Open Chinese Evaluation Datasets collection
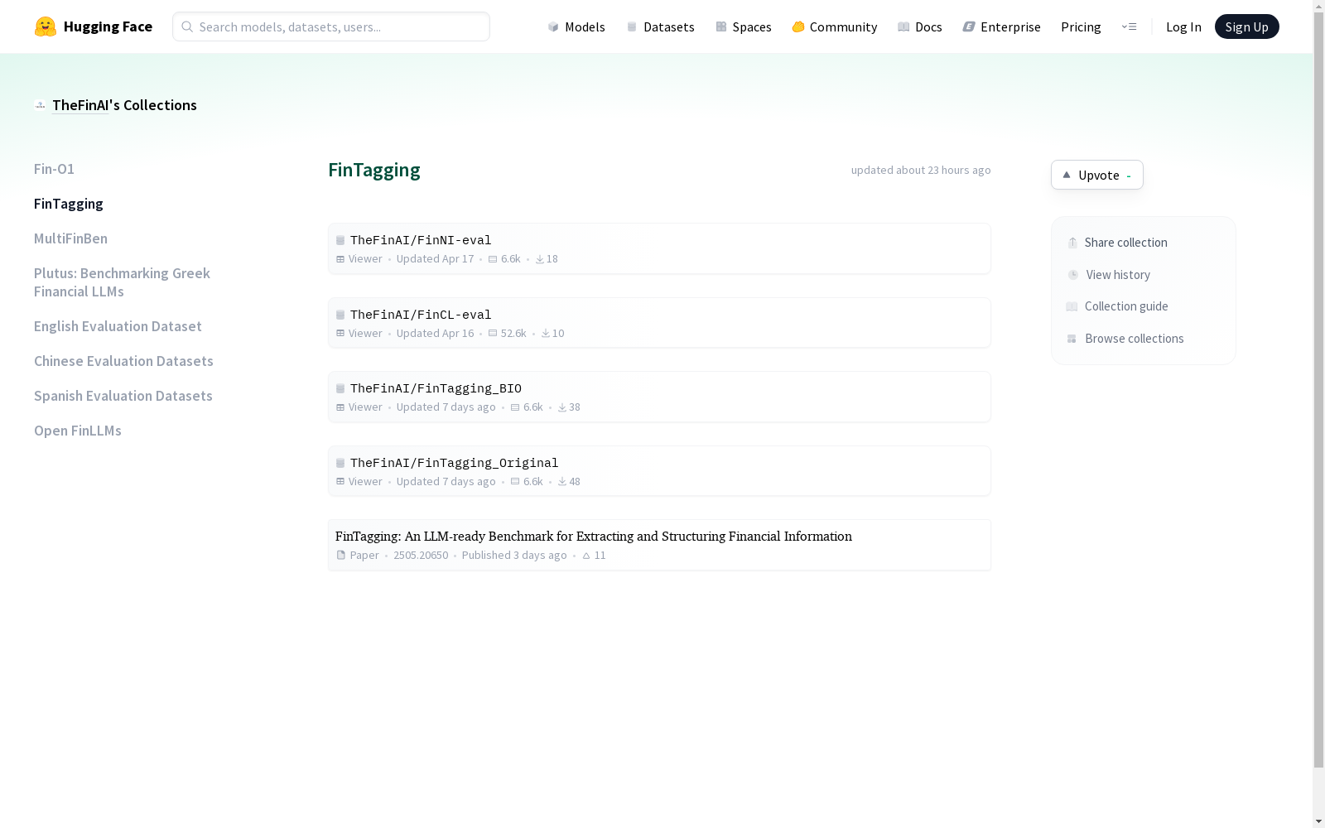 coord(123,361)
